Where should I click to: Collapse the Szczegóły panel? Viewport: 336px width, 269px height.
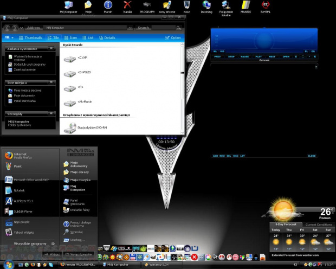[x=51, y=113]
